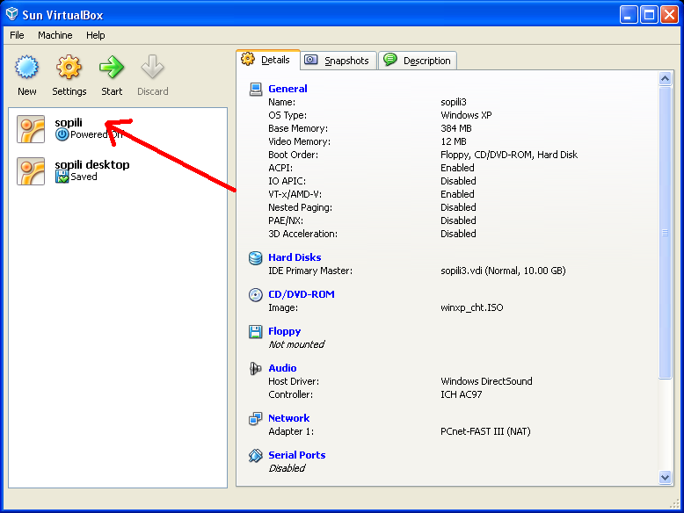The height and width of the screenshot is (513, 684).
Task: Click the VirtualBox cube icon in title bar
Action: (11, 14)
